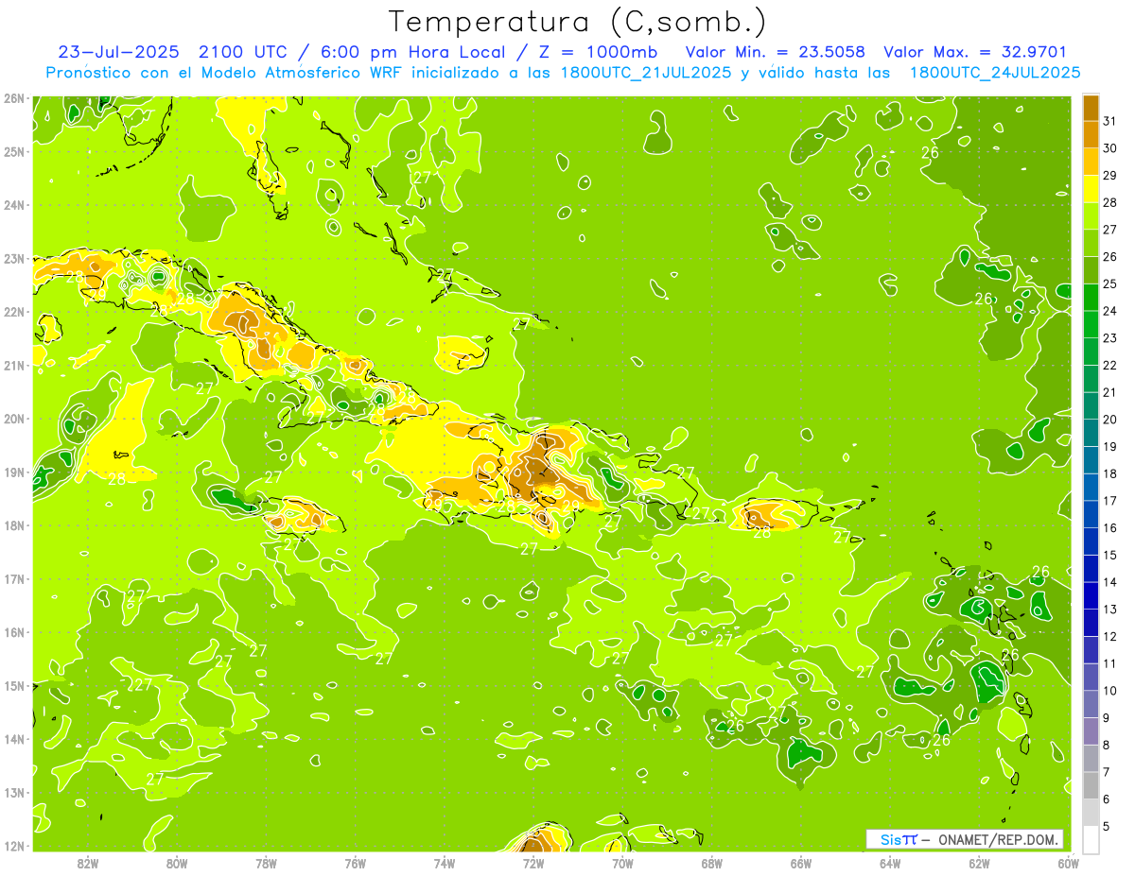Click the '25N' latitude axis label

(14, 151)
